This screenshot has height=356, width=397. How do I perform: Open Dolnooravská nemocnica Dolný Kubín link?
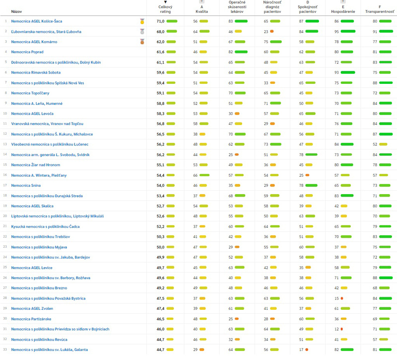tap(56, 63)
